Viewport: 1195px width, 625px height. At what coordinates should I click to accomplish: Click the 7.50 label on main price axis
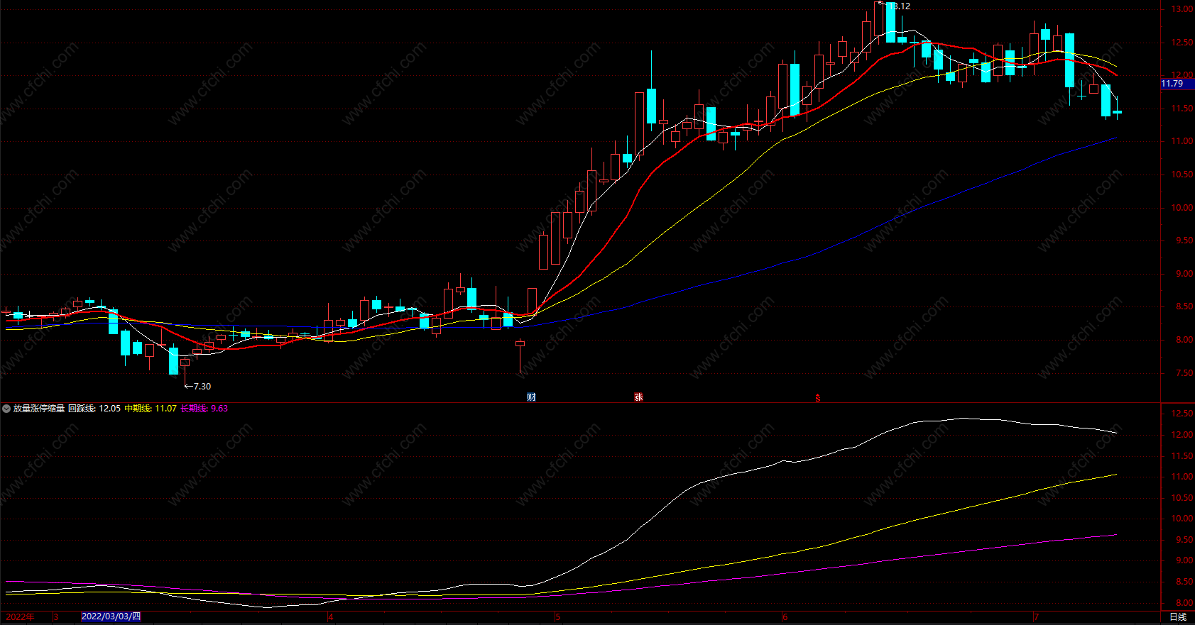click(x=1184, y=373)
